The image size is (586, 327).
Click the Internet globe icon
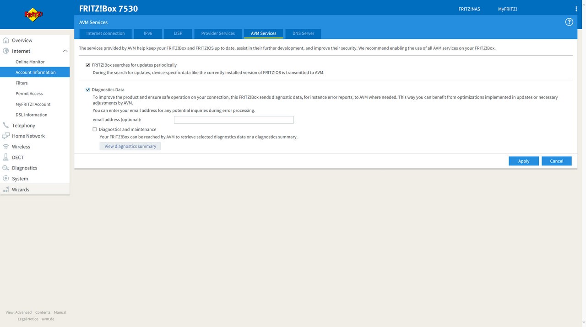[6, 51]
